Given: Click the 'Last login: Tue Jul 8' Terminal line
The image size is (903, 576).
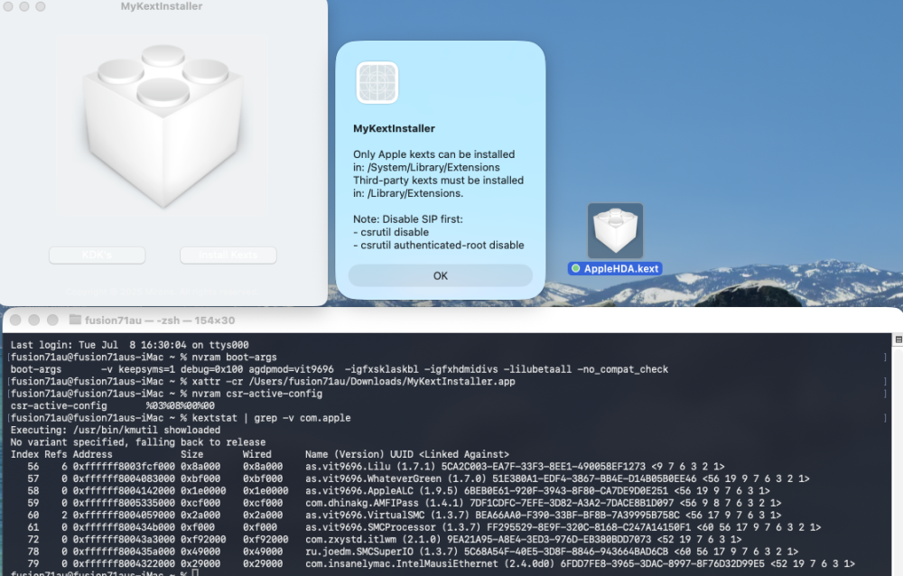Looking at the screenshot, I should point(129,345).
